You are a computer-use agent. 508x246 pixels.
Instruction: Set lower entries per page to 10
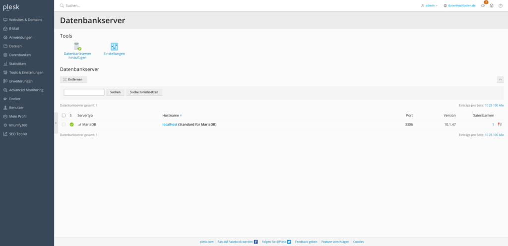[x=486, y=134]
